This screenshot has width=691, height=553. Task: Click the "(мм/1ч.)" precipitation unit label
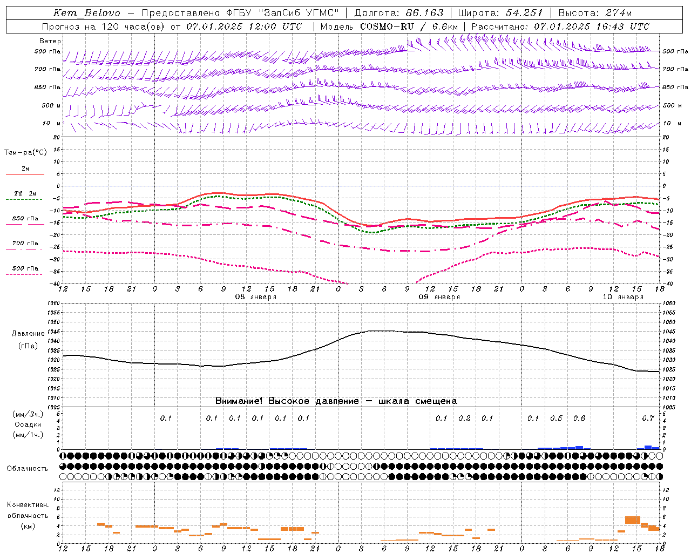click(x=28, y=435)
